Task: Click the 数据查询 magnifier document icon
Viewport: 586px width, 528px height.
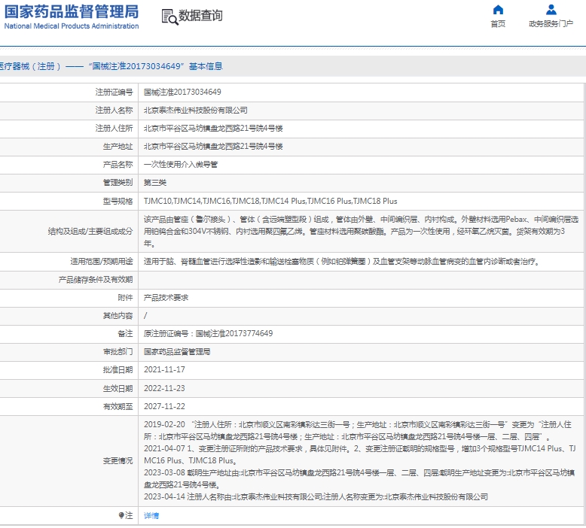Action: coord(169,16)
